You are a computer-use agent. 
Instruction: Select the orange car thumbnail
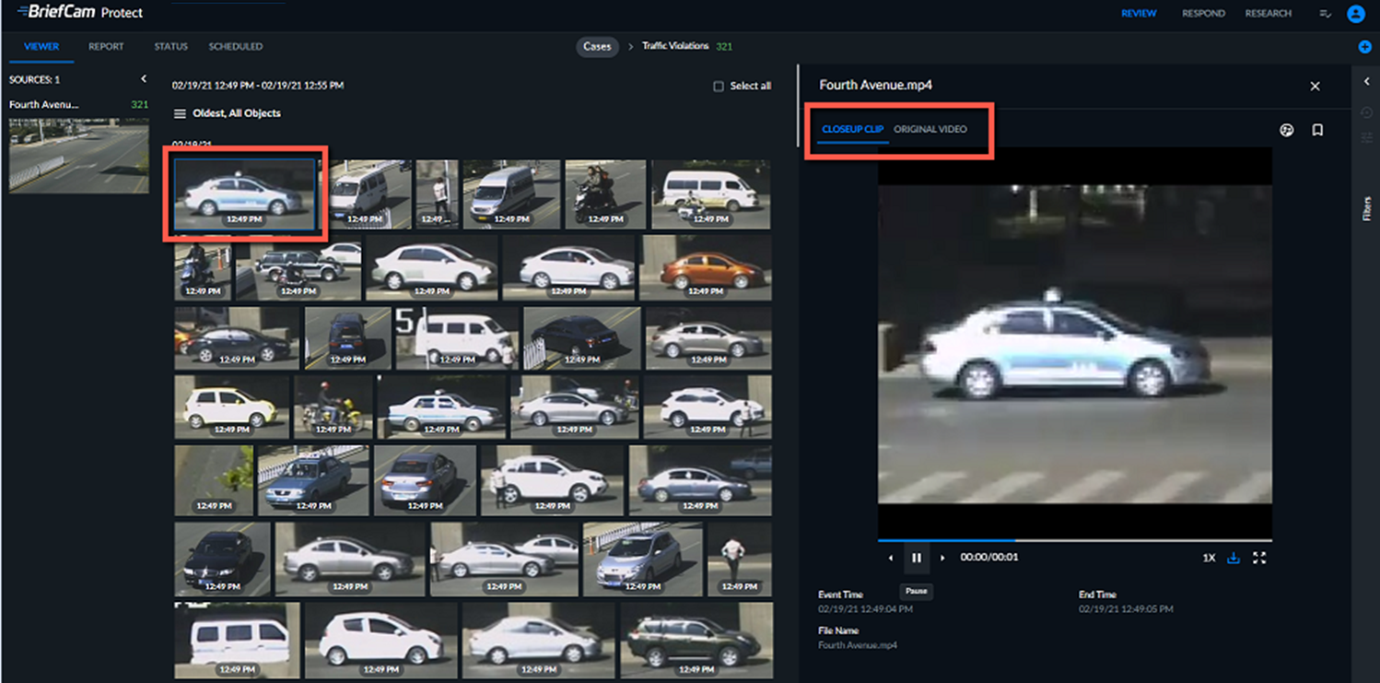click(705, 267)
